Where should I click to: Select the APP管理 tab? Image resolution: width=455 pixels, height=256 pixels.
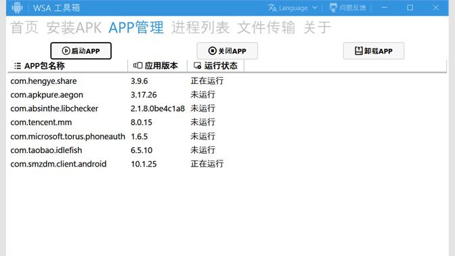pos(136,28)
